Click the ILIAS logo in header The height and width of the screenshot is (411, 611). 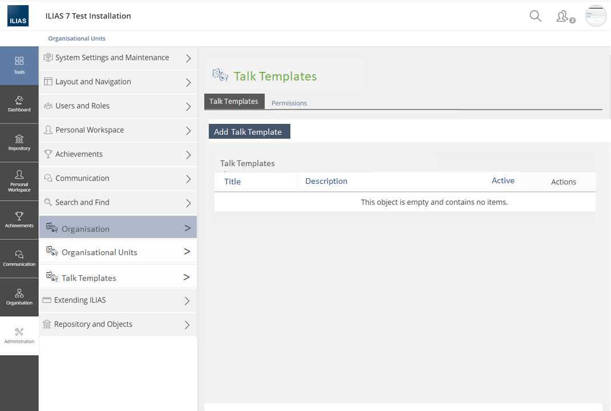pyautogui.click(x=18, y=16)
